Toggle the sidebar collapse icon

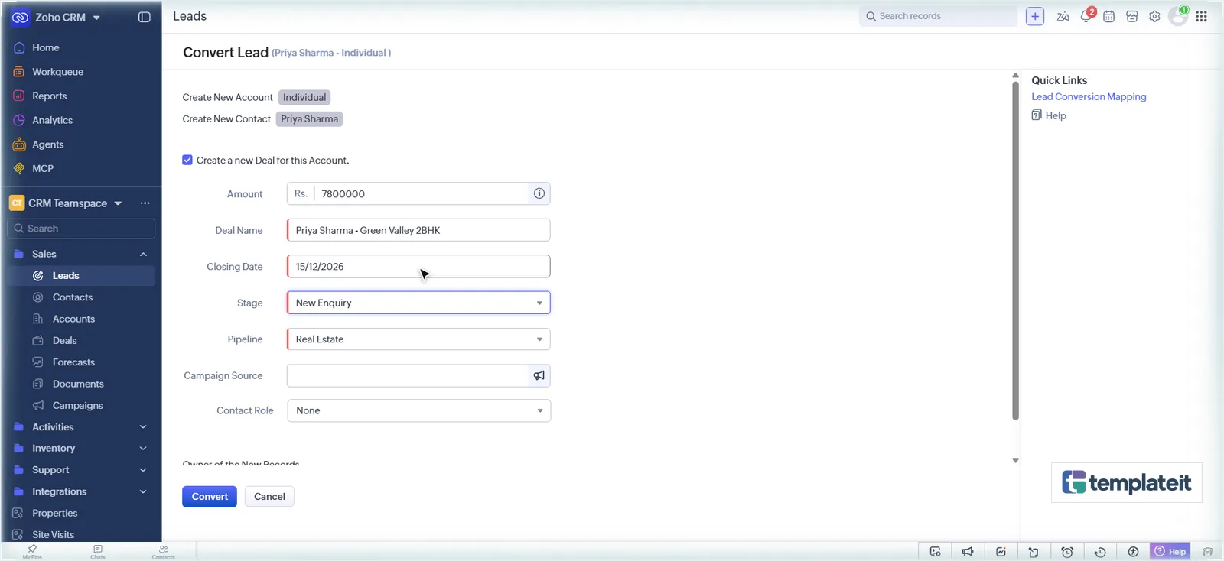[x=144, y=17]
